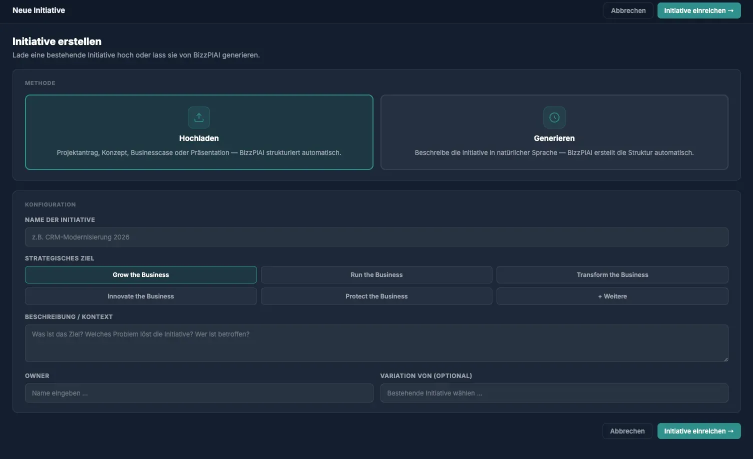Click the STRATEGISCHES ZIEL label

tap(59, 258)
